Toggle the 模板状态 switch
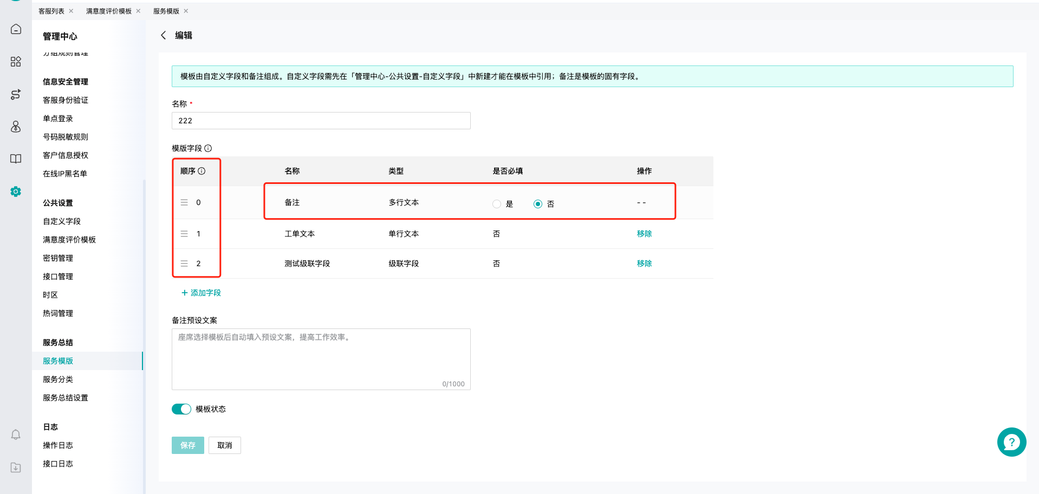This screenshot has height=494, width=1039. 181,409
